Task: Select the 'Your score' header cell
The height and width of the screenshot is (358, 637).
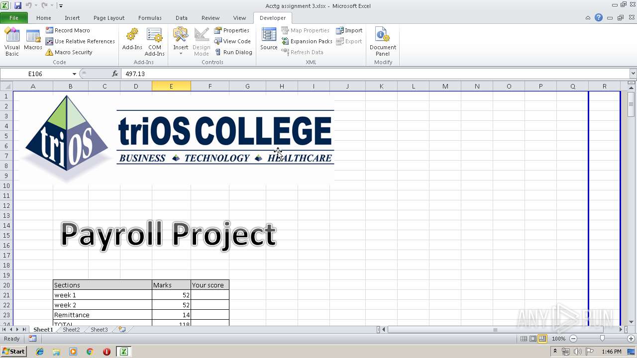Action: [210, 285]
